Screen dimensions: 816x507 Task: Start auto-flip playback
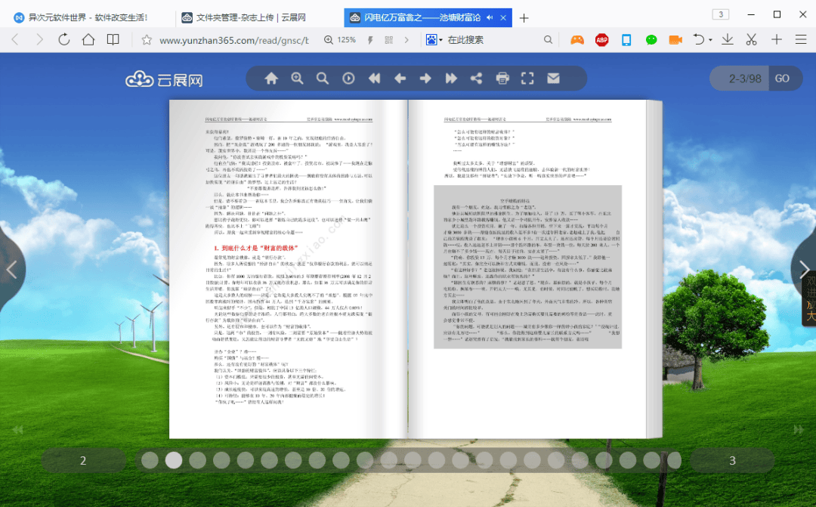coord(348,79)
